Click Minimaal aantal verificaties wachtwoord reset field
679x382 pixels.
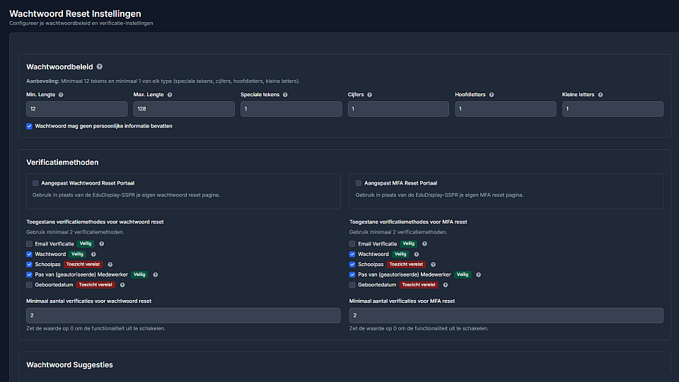click(183, 316)
